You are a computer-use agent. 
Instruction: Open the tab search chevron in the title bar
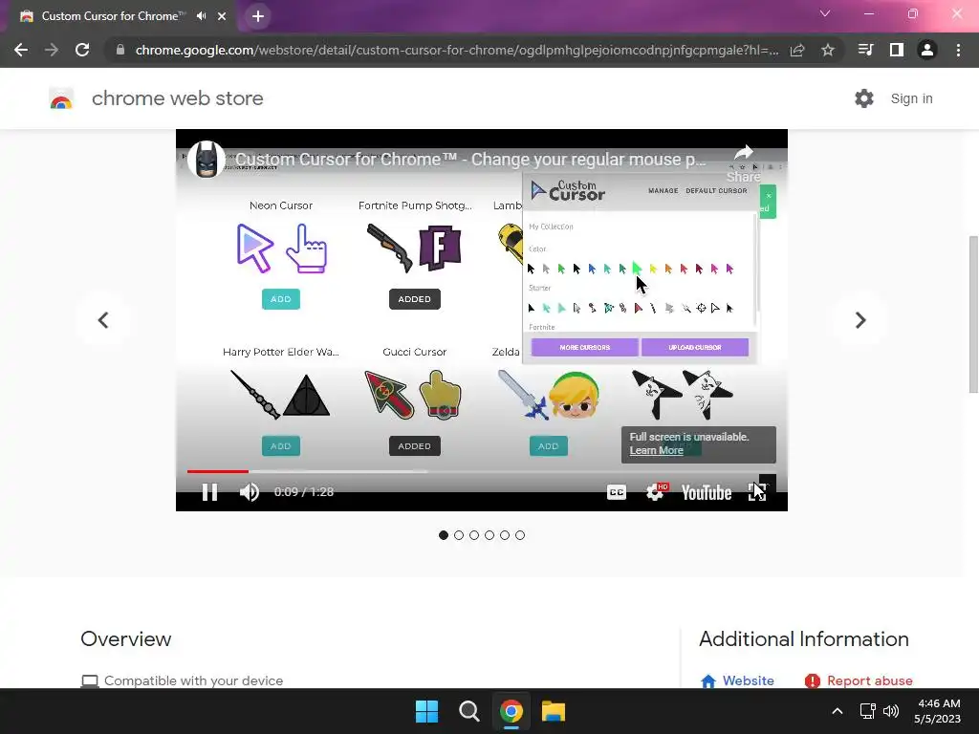(x=825, y=13)
